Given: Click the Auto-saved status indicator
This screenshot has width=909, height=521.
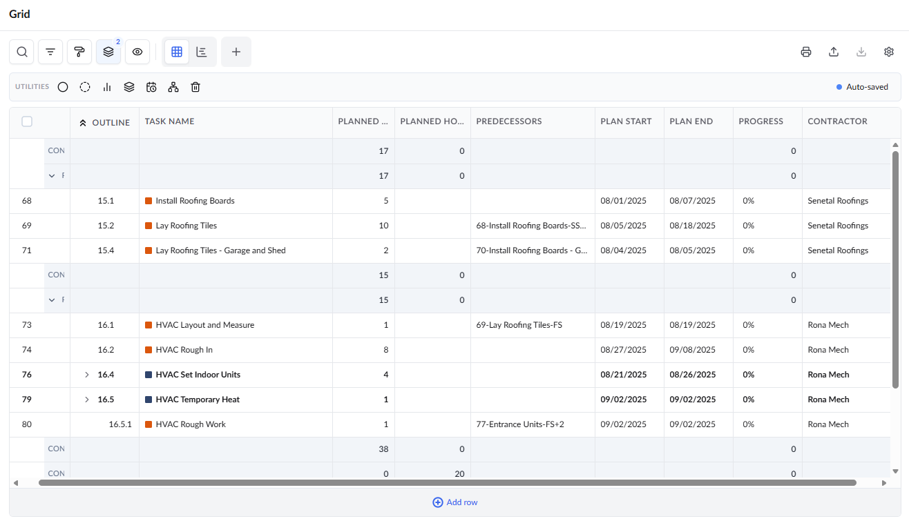Looking at the screenshot, I should (863, 87).
